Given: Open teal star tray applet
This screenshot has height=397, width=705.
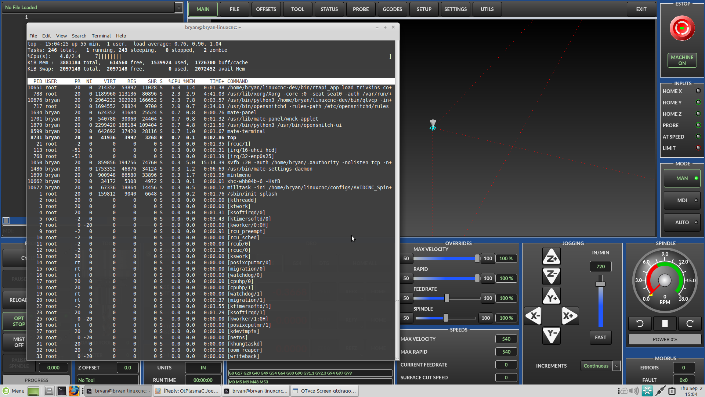Looking at the screenshot, I should (647, 391).
